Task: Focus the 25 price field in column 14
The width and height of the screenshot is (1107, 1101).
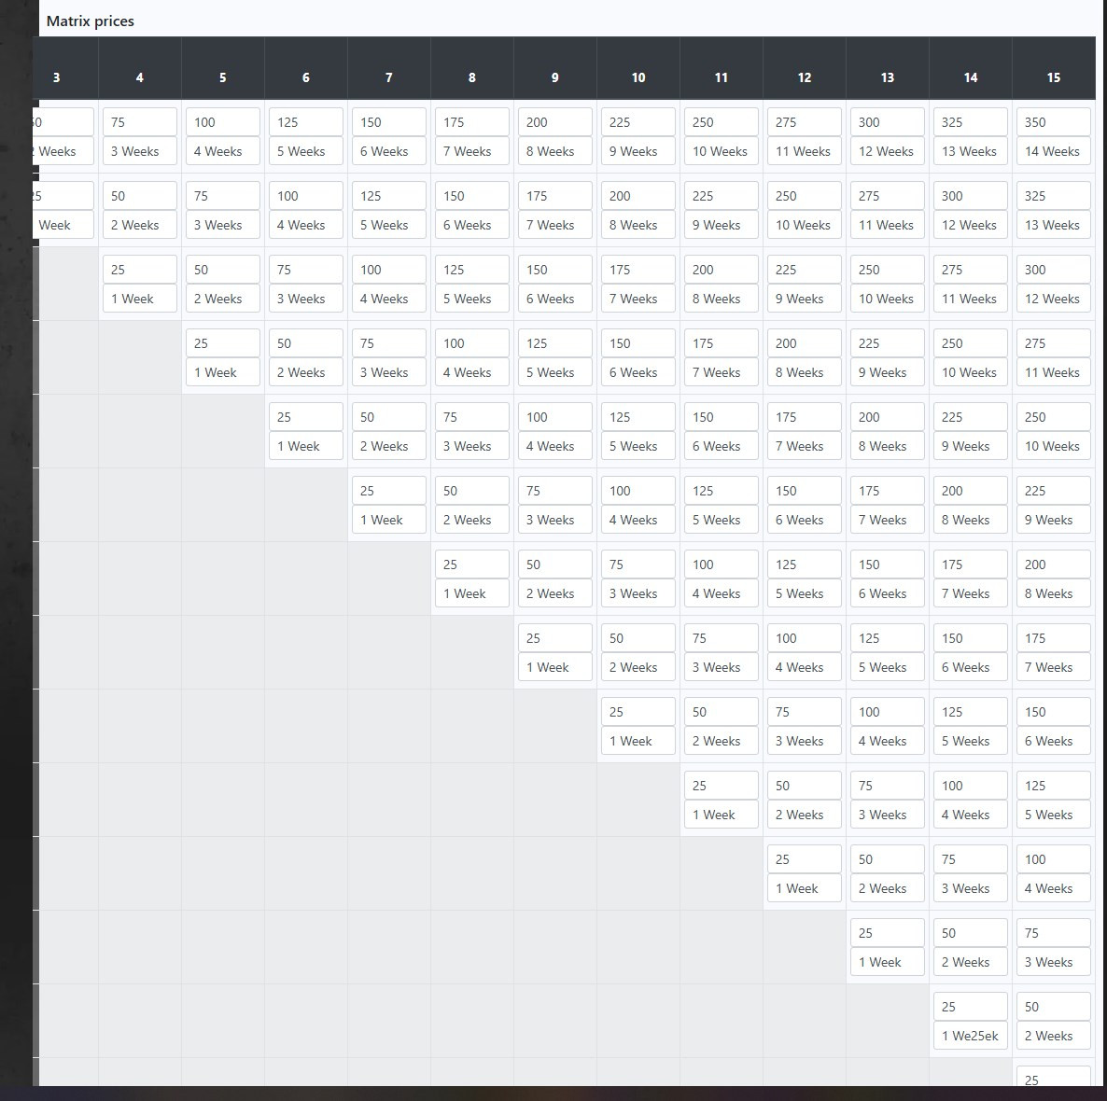Action: (970, 1007)
